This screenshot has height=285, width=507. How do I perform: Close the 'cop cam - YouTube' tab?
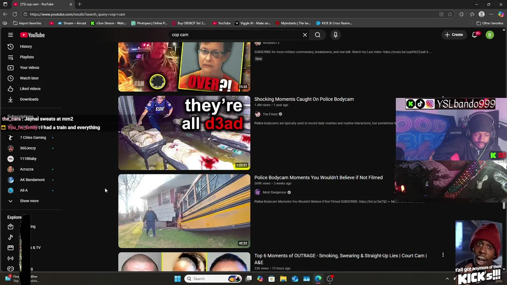coord(71,4)
